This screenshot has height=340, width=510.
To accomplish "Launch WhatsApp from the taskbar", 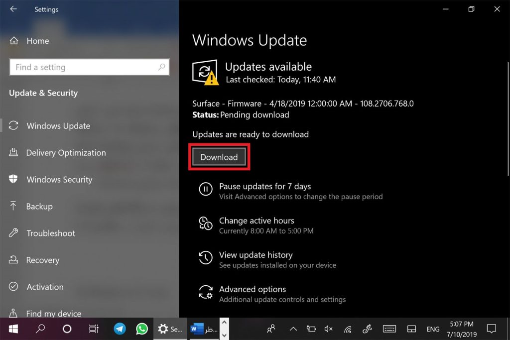I will coord(142,329).
